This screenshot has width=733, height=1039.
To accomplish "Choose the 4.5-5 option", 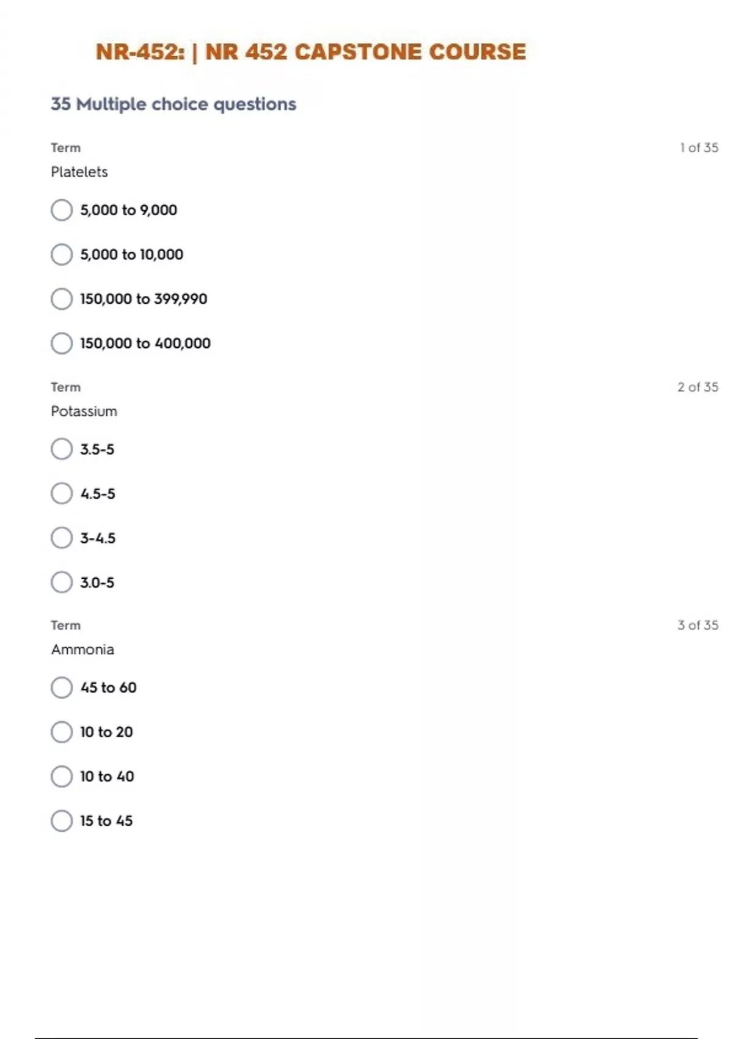I will coord(62,494).
